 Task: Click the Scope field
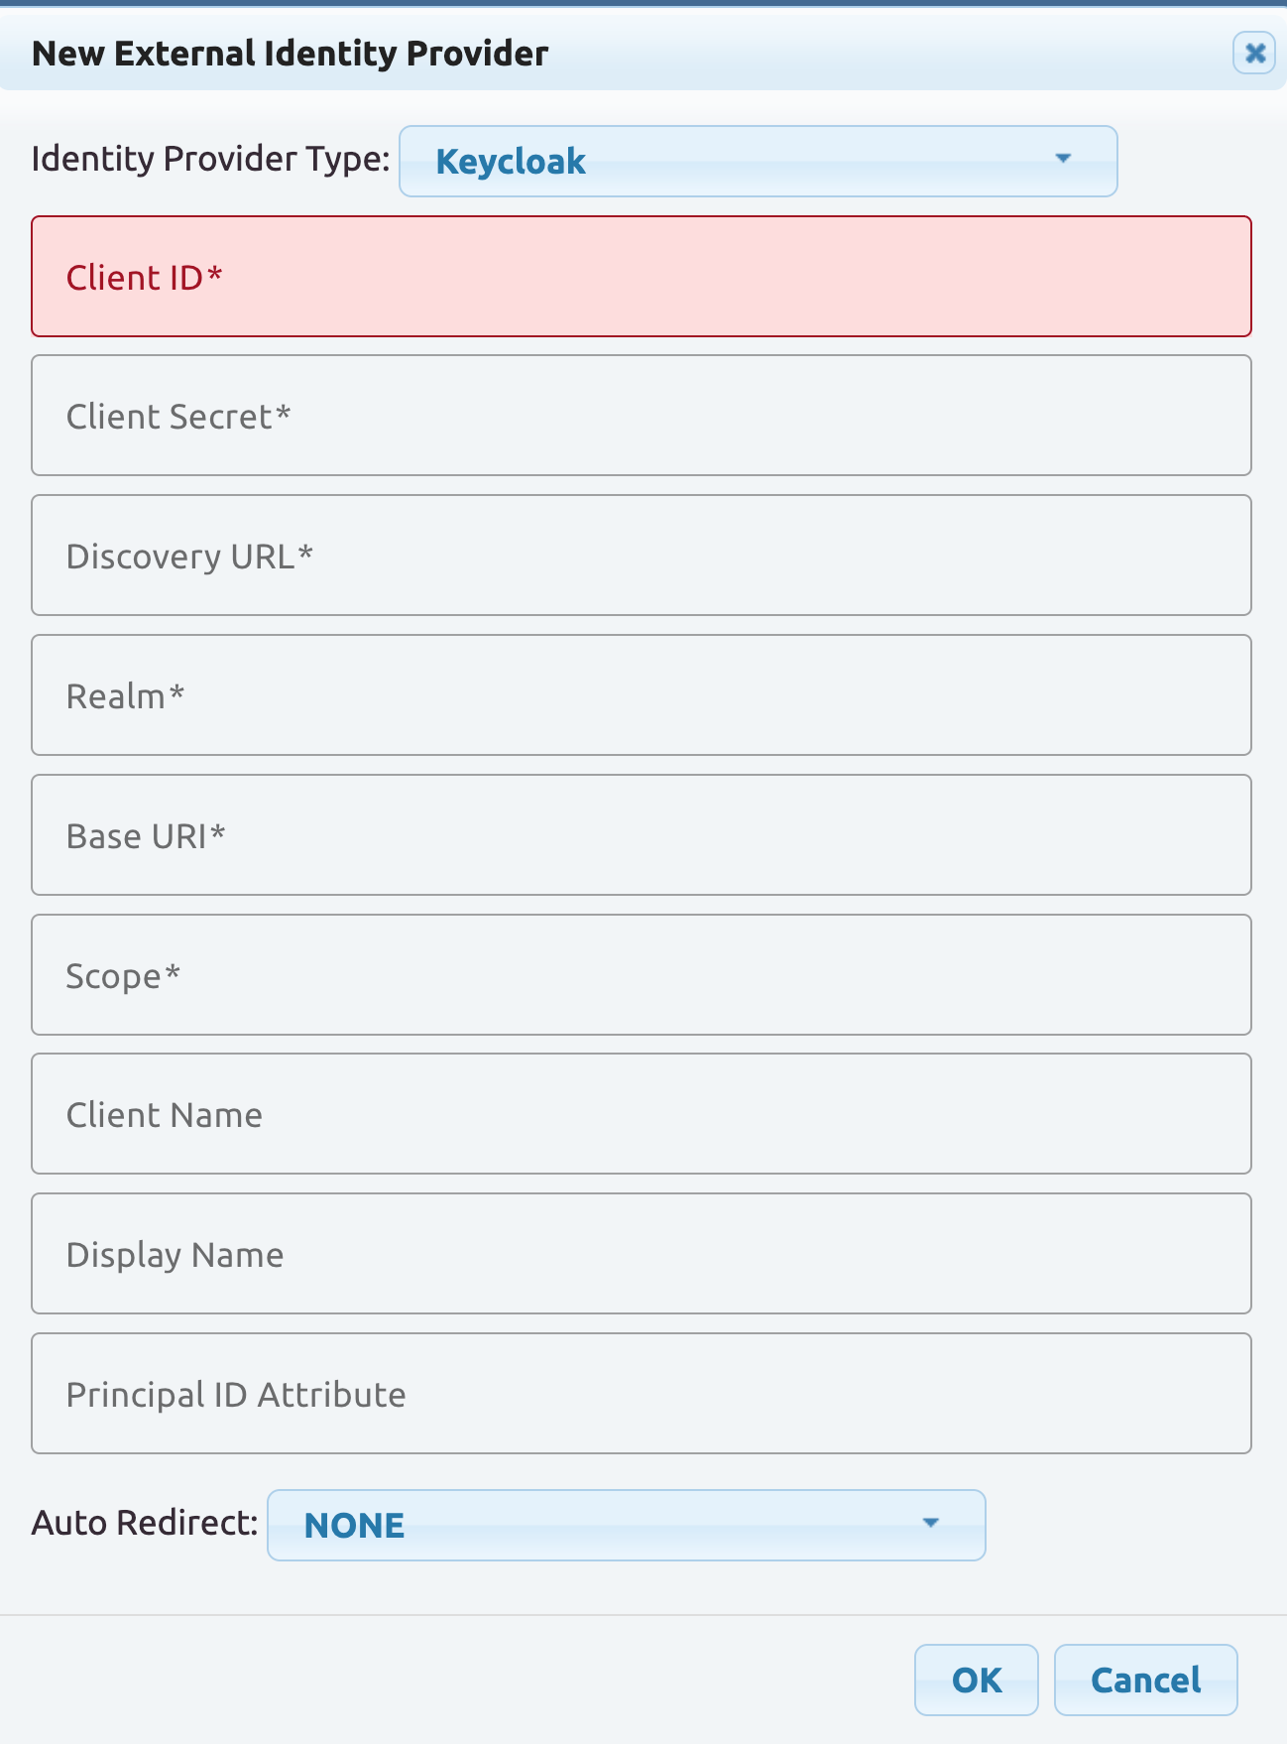coord(641,975)
